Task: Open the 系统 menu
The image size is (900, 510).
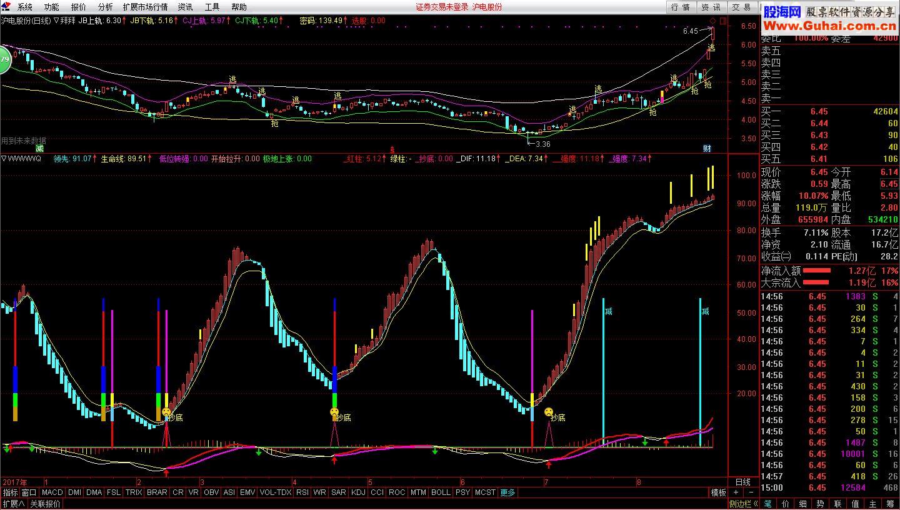Action: point(25,7)
